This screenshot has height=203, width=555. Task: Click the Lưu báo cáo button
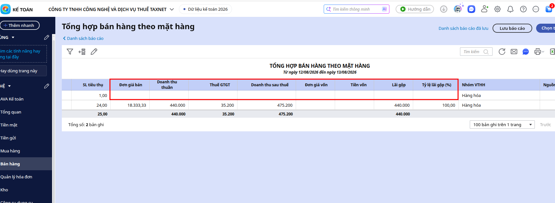point(512,28)
